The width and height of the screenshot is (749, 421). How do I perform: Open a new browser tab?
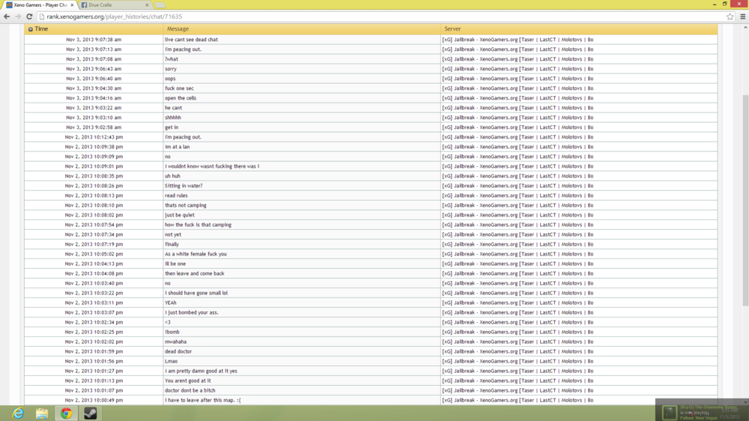[160, 4]
